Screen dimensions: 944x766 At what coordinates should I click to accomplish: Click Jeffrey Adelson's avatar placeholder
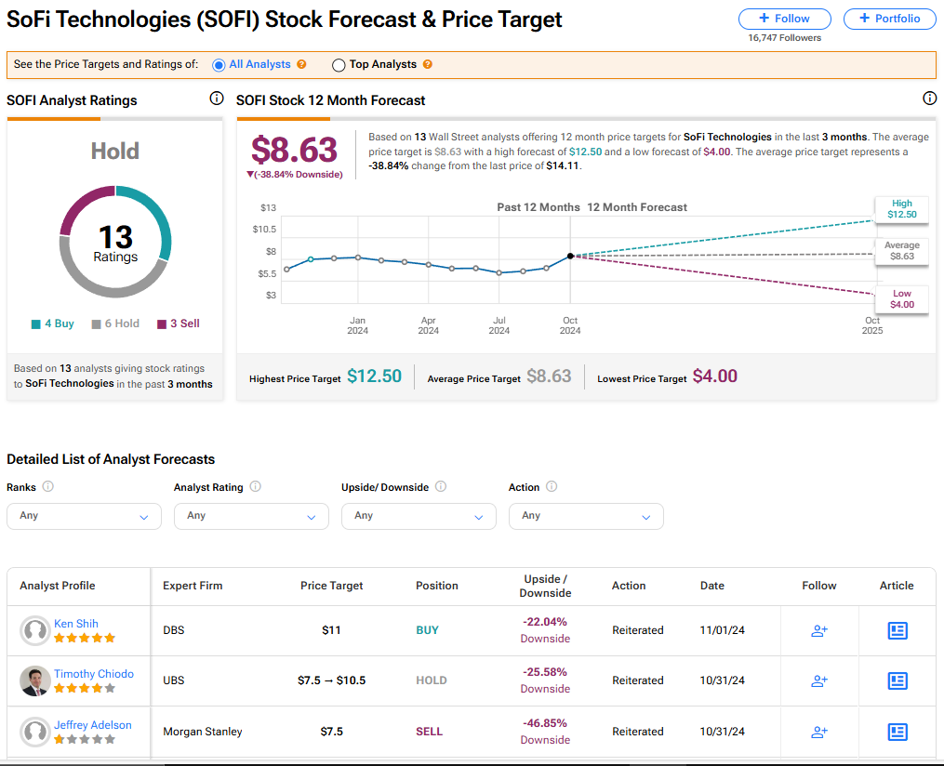pos(35,732)
